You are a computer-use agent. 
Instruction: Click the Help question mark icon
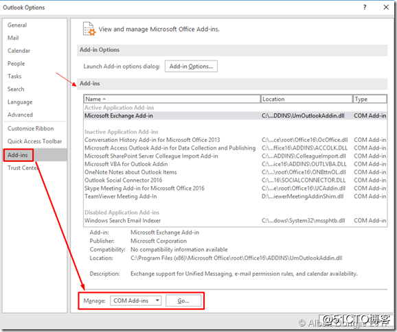[365, 8]
